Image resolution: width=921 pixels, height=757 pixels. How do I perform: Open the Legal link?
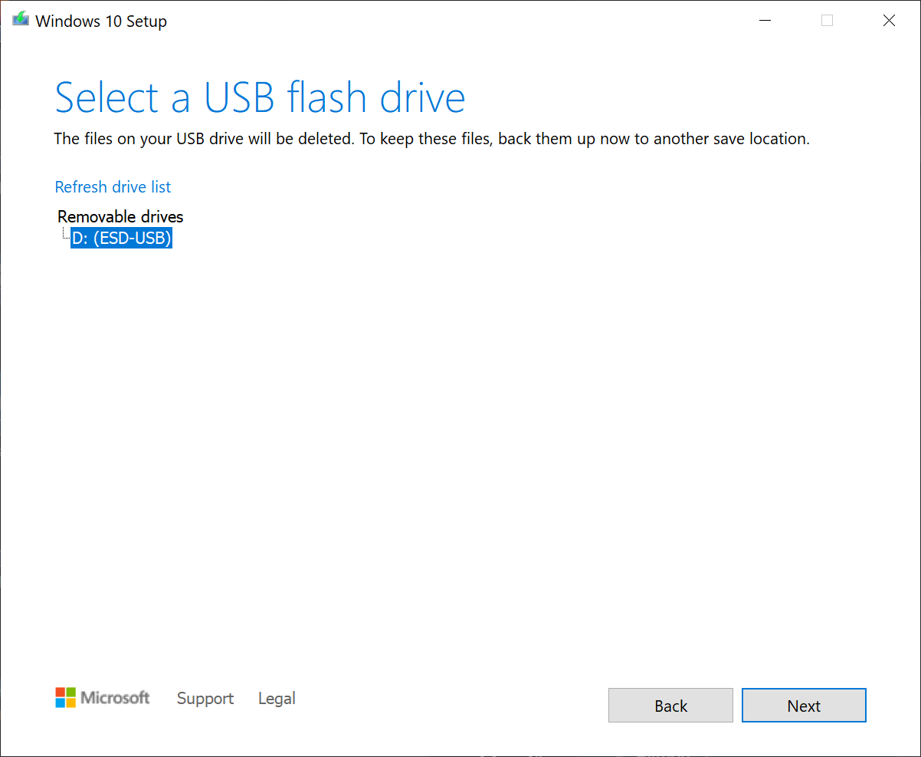277,699
